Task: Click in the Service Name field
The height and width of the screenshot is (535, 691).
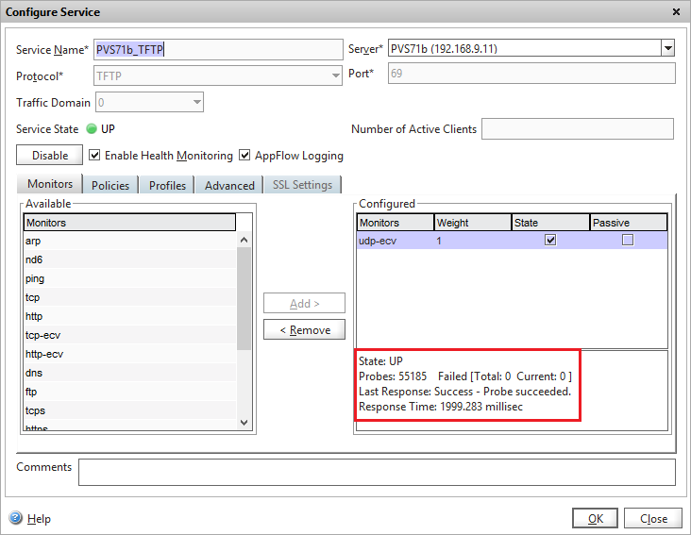Action: coord(218,49)
